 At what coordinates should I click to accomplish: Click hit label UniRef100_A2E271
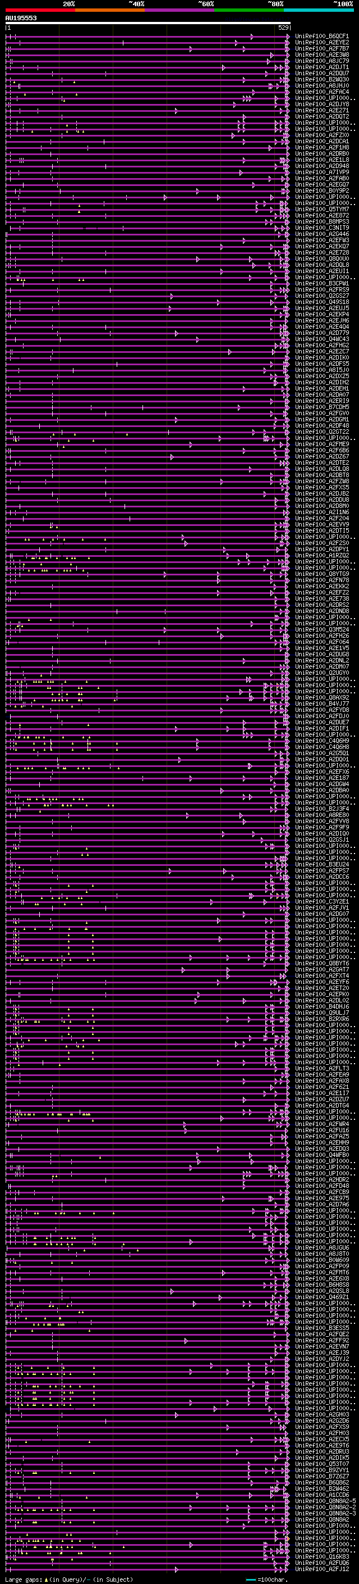click(x=321, y=111)
